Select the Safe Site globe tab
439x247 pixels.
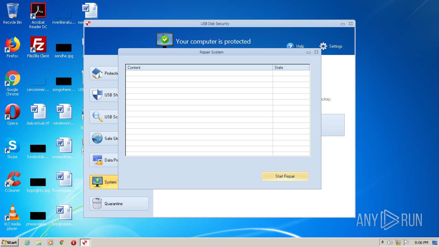104,139
